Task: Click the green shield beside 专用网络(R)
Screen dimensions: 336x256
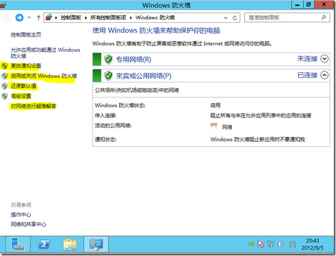Action: click(108, 59)
